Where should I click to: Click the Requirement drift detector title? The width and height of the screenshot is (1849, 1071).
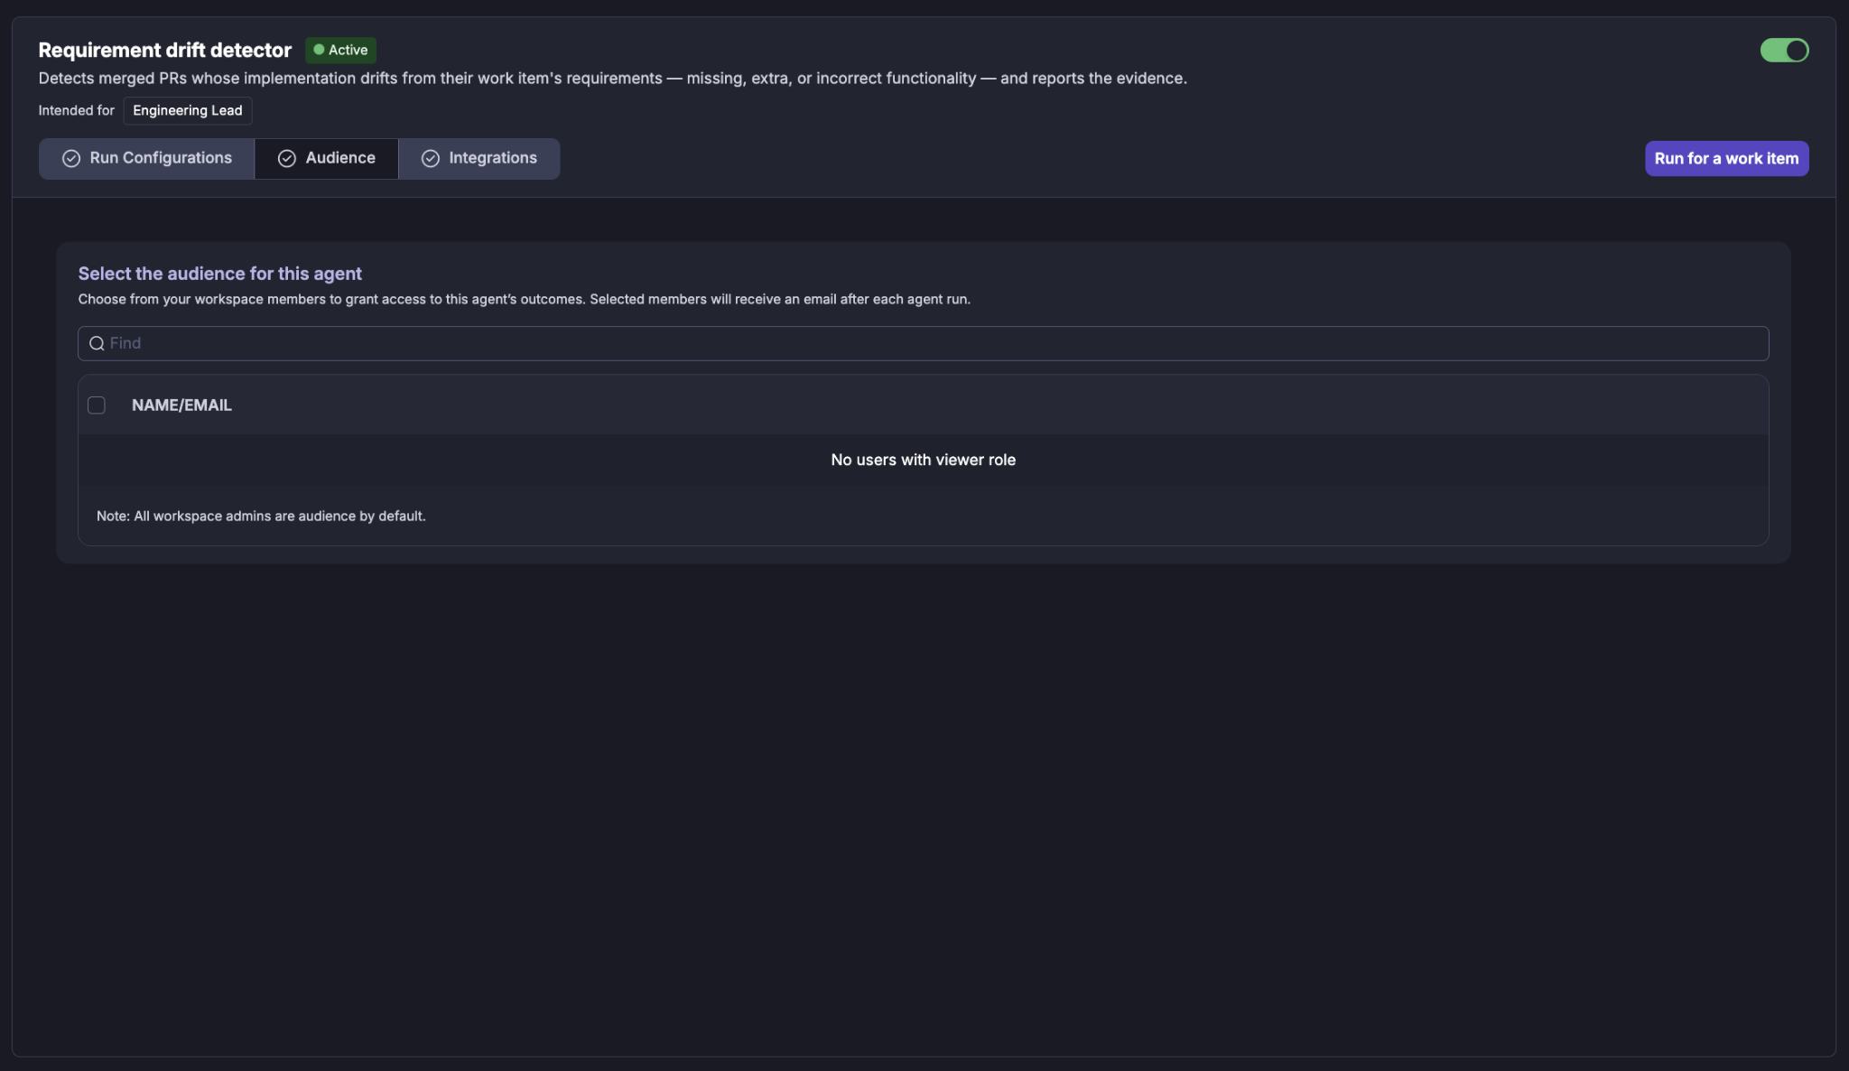point(165,50)
